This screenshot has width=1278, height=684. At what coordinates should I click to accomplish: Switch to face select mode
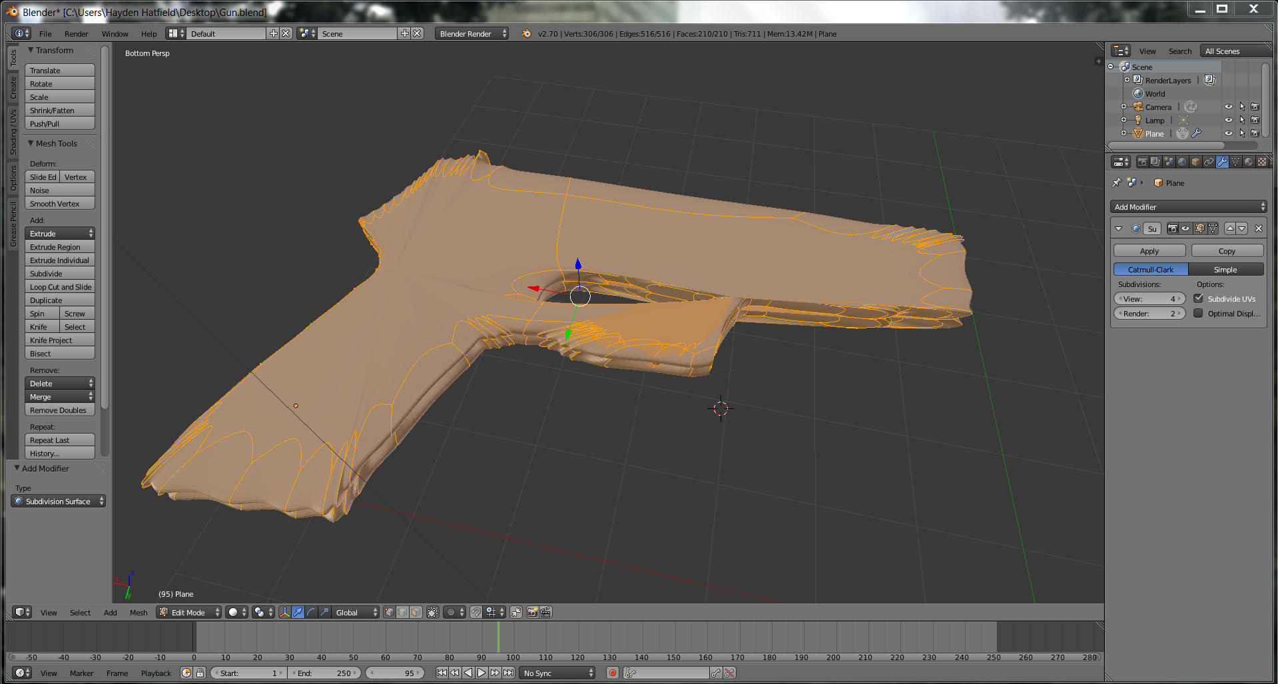click(x=416, y=612)
